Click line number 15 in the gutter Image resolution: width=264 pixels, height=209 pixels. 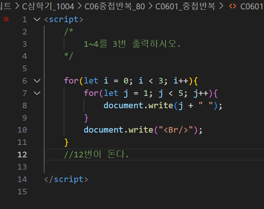click(22, 192)
